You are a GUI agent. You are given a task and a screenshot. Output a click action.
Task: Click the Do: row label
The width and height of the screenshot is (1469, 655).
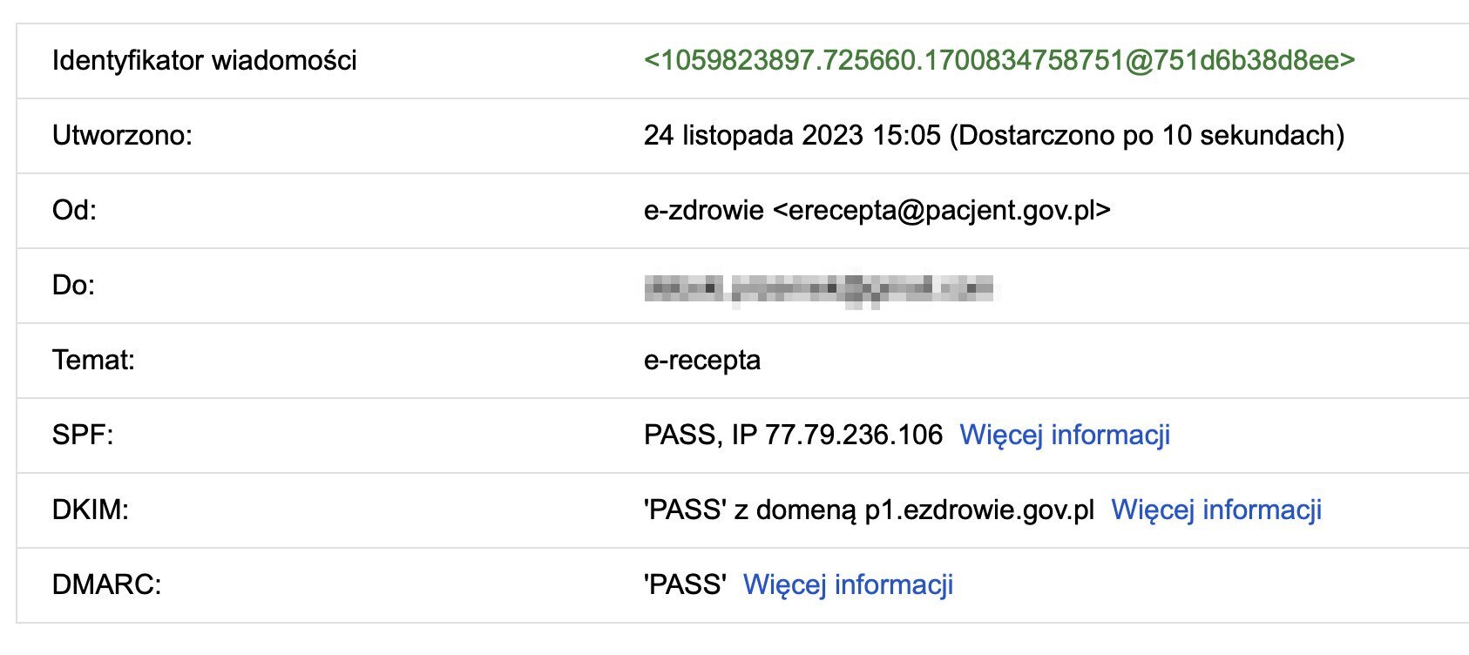tap(73, 285)
